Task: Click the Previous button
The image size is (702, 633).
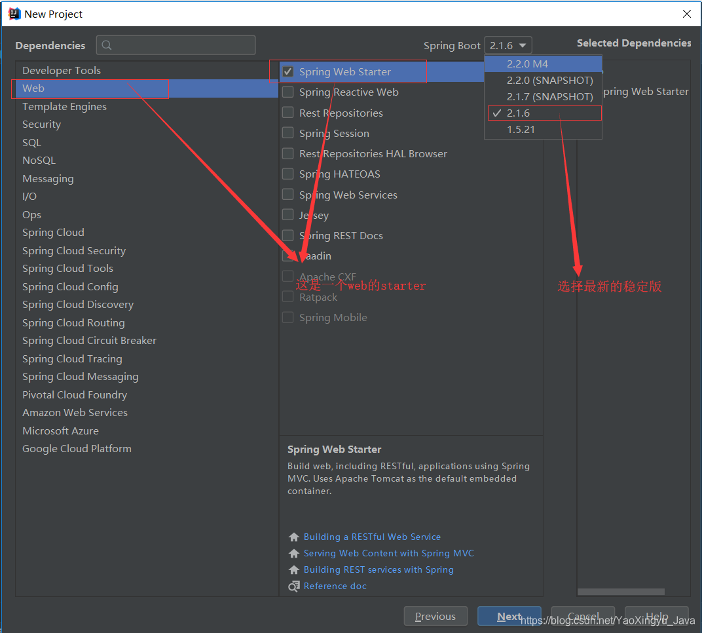Action: 435,617
